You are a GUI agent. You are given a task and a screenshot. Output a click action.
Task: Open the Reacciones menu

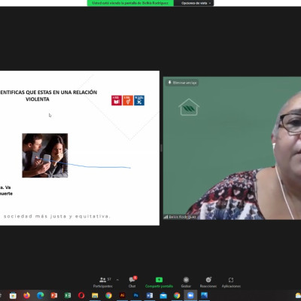pos(208,282)
